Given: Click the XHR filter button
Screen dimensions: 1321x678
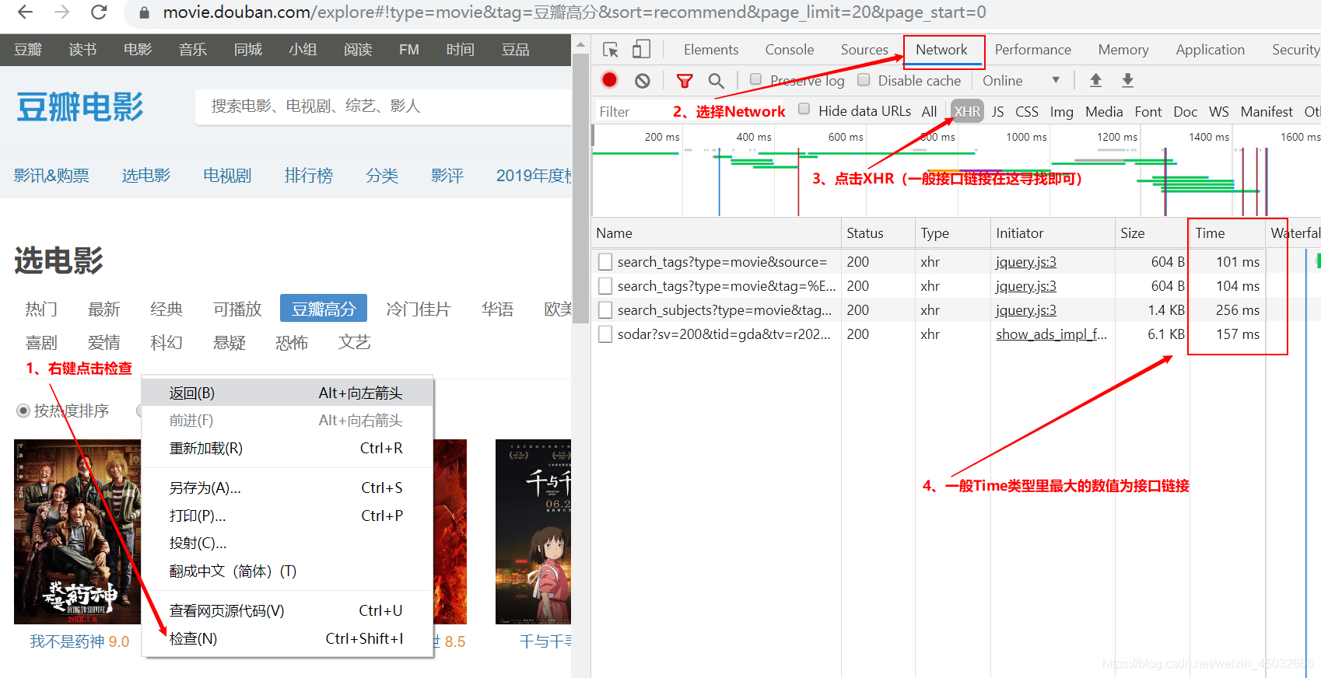Looking at the screenshot, I should (967, 111).
